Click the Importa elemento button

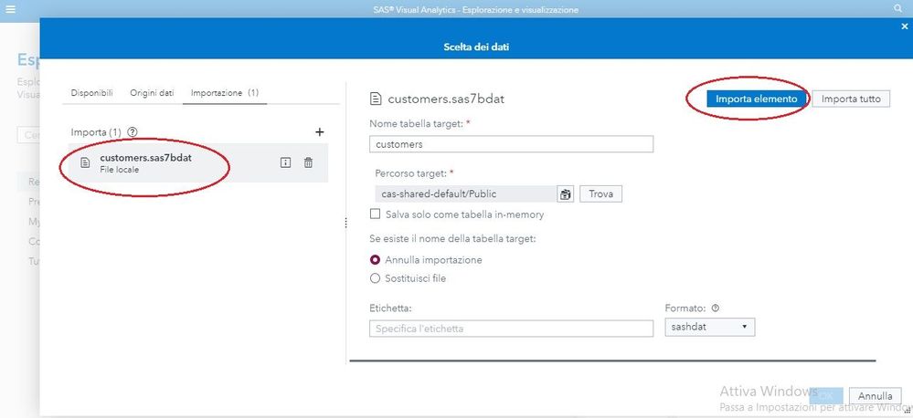(x=757, y=99)
